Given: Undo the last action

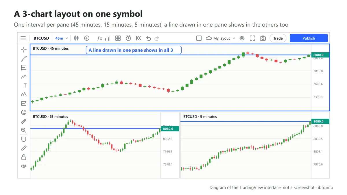Looking at the screenshot, I should click(x=149, y=38).
